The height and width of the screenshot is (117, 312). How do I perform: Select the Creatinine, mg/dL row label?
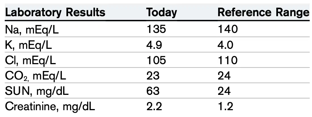click(50, 107)
